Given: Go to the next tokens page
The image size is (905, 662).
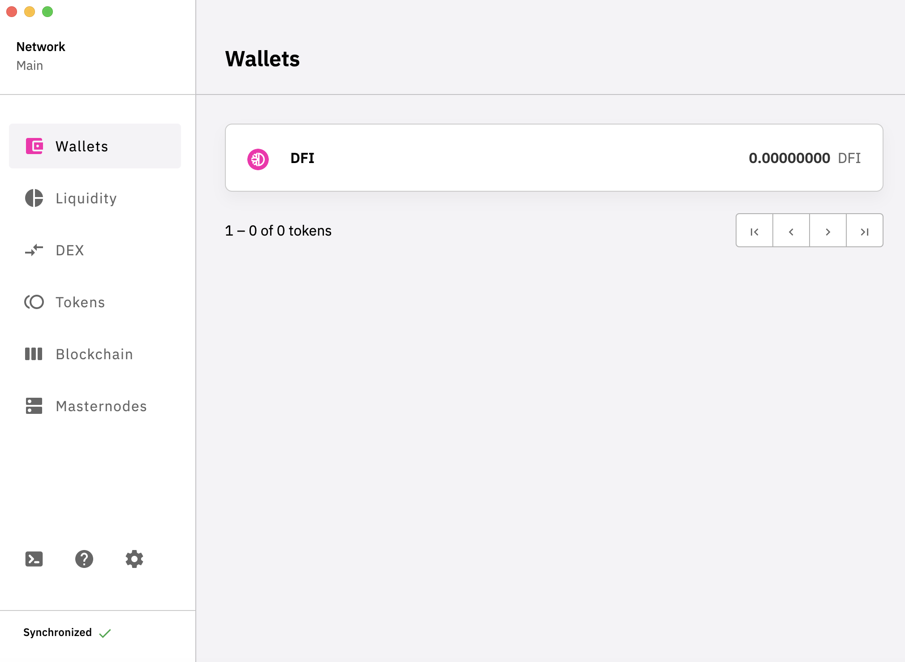Looking at the screenshot, I should [x=828, y=231].
